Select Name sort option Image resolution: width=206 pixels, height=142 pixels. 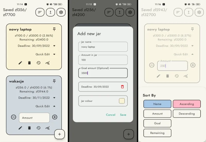pos(157,104)
